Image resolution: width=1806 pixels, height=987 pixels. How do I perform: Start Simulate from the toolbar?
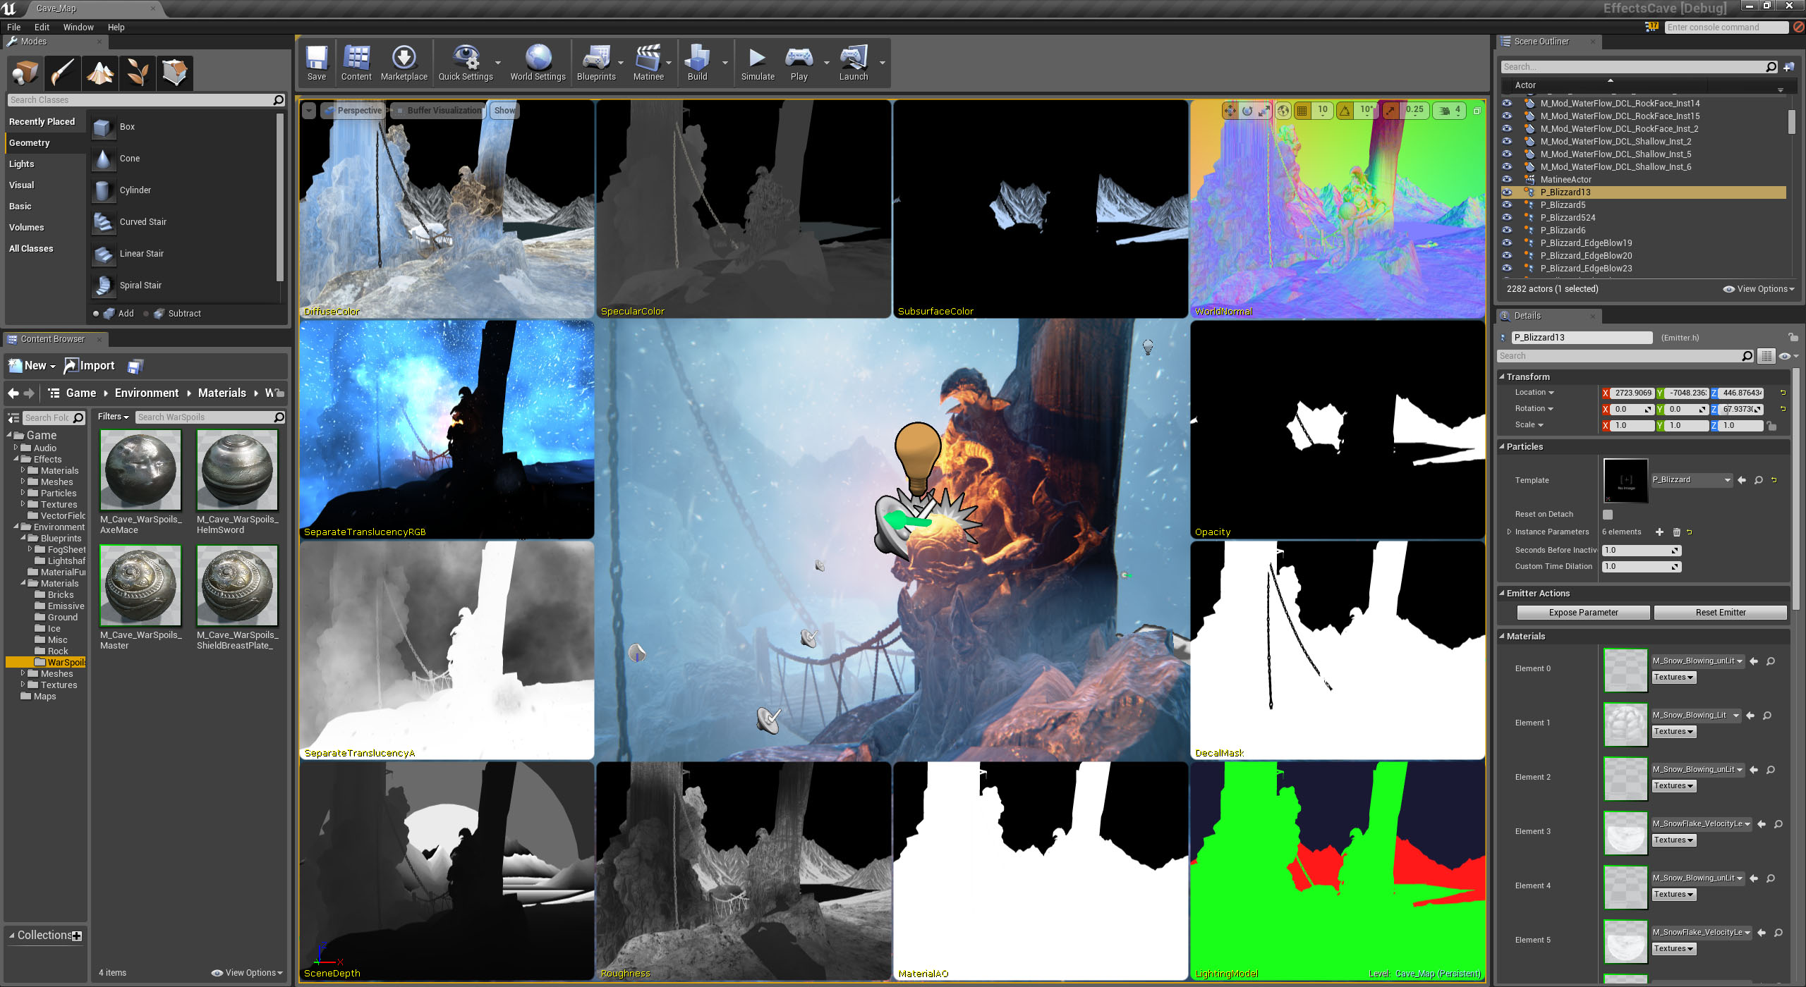pos(758,63)
